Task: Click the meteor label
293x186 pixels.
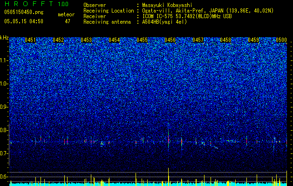Action: [66, 14]
